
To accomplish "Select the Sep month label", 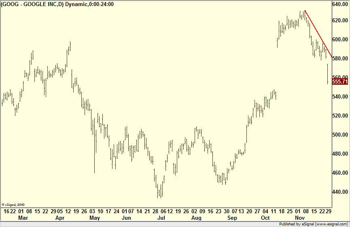I will tap(232, 218).
